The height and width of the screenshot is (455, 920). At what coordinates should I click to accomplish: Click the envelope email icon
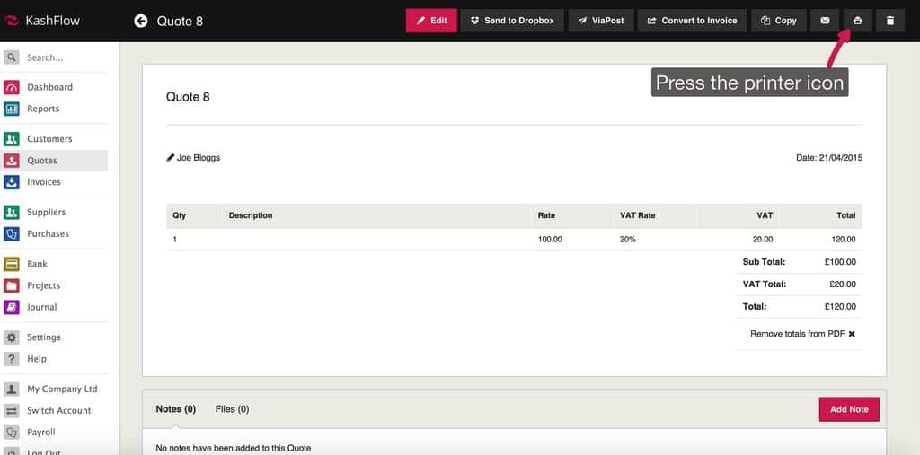tap(825, 21)
